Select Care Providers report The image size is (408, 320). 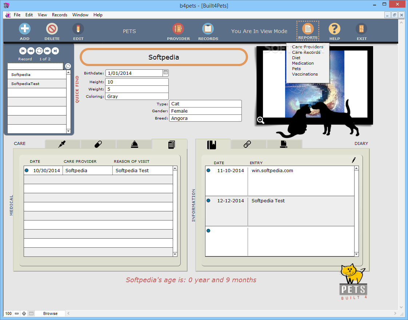(308, 47)
